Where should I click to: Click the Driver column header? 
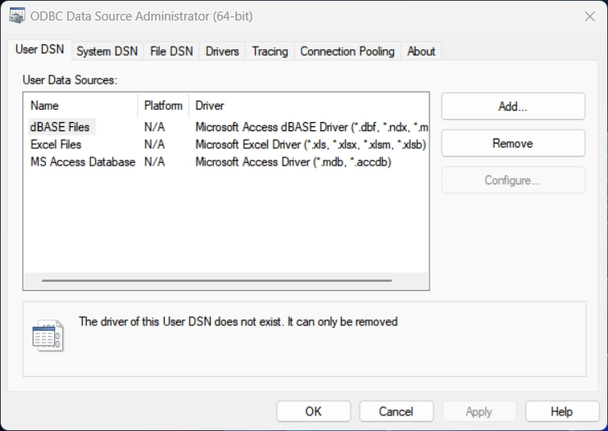pyautogui.click(x=309, y=106)
